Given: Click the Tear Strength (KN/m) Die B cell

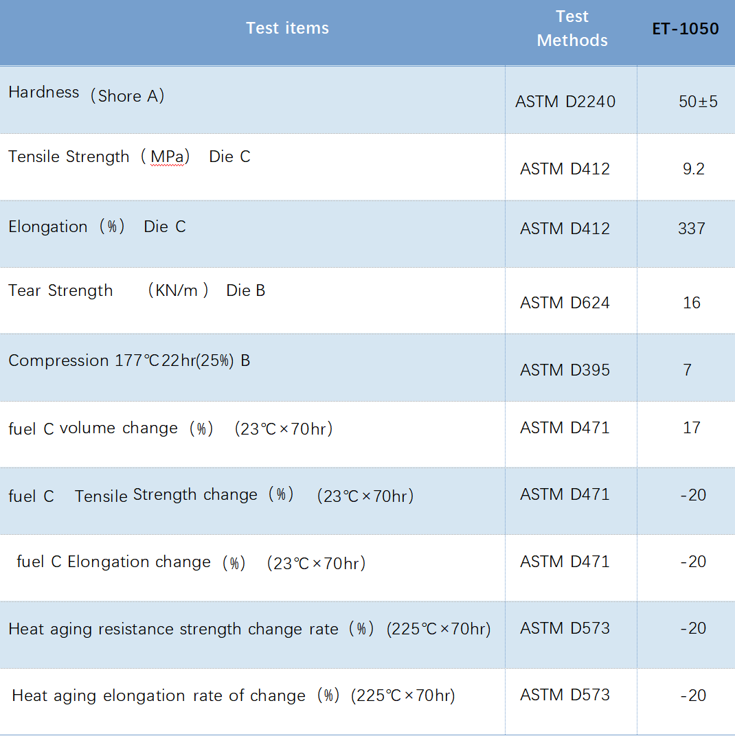Looking at the screenshot, I should (136, 291).
